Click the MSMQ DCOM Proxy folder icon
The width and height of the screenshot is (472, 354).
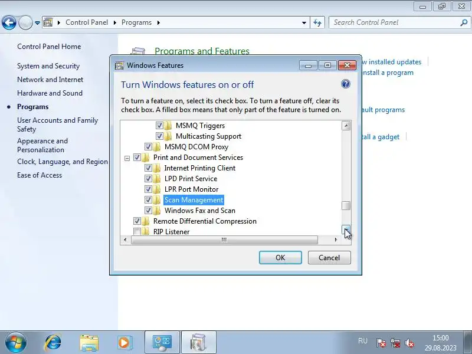[157, 146]
